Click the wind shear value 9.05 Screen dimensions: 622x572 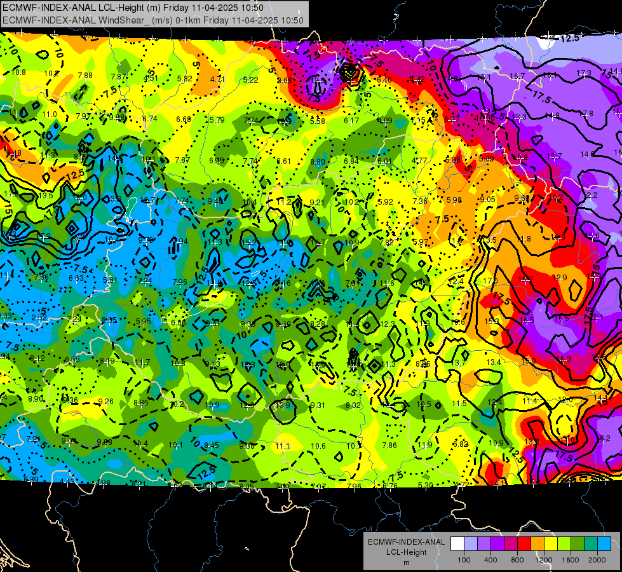[x=487, y=200]
